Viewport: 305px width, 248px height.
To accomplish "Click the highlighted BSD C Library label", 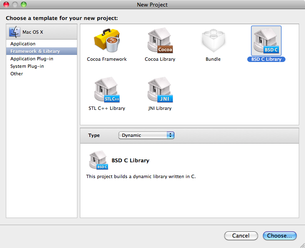I will click(266, 59).
